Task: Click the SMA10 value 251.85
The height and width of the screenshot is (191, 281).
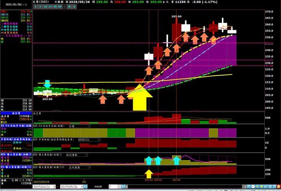Action: coord(25,14)
